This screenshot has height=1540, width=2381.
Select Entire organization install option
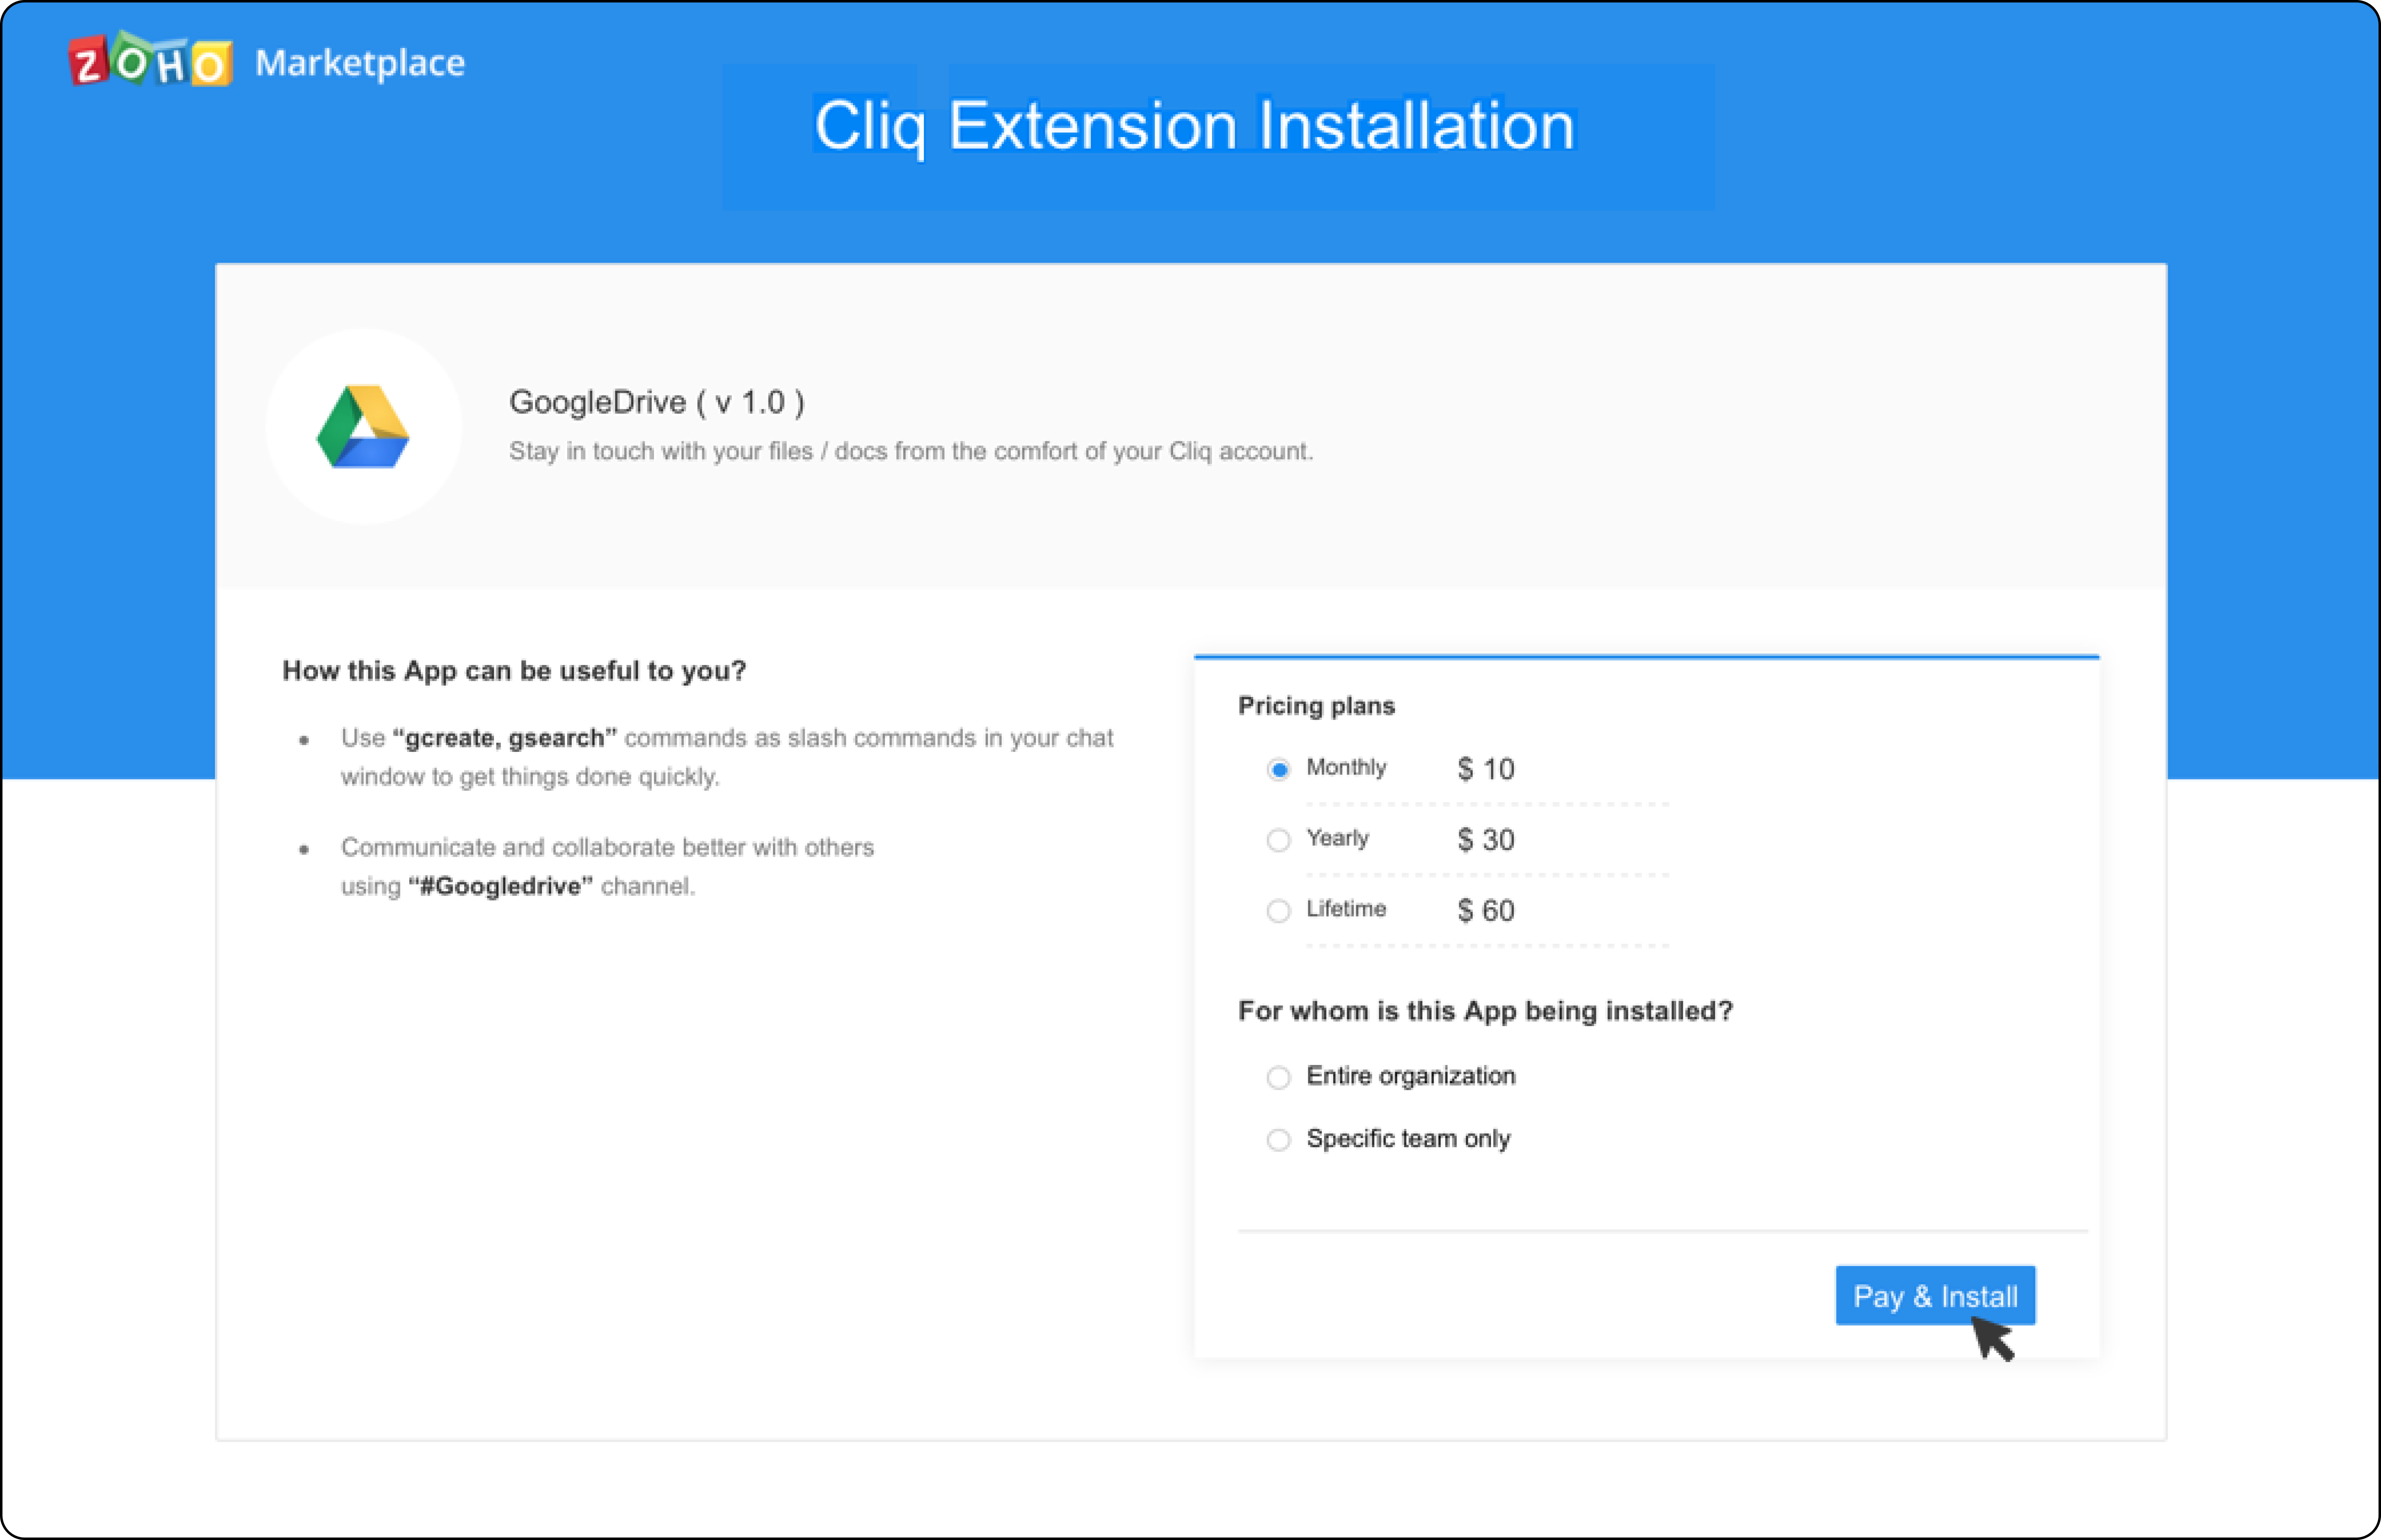(x=1278, y=1077)
